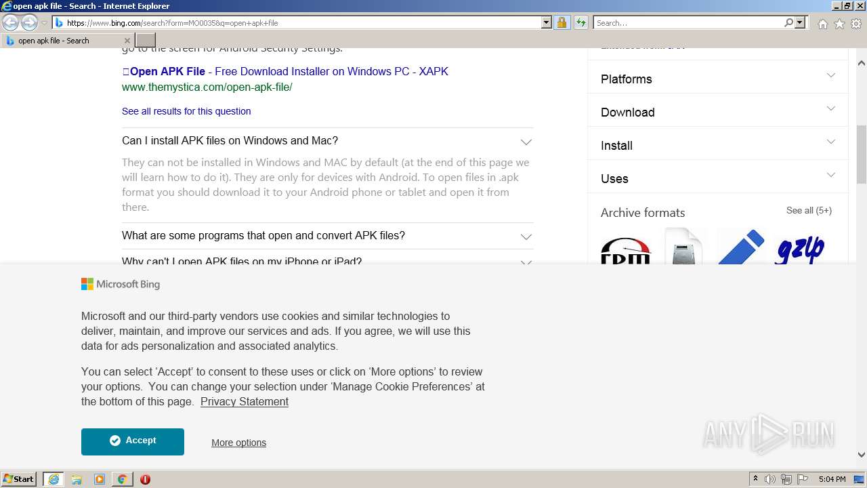Select the 'open apk file - Search' tab
This screenshot has width=867, height=488.
point(68,41)
